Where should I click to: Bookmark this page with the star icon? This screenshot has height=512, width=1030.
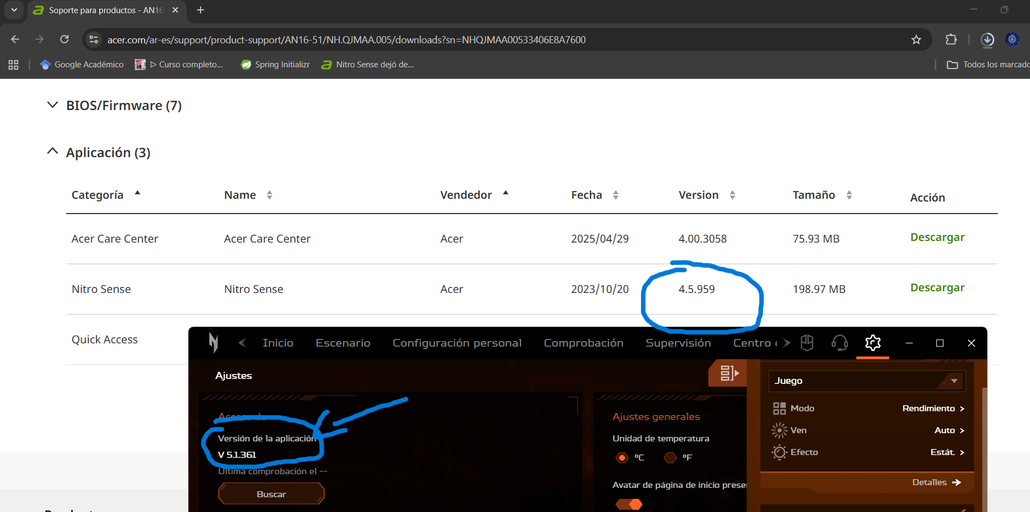click(916, 39)
